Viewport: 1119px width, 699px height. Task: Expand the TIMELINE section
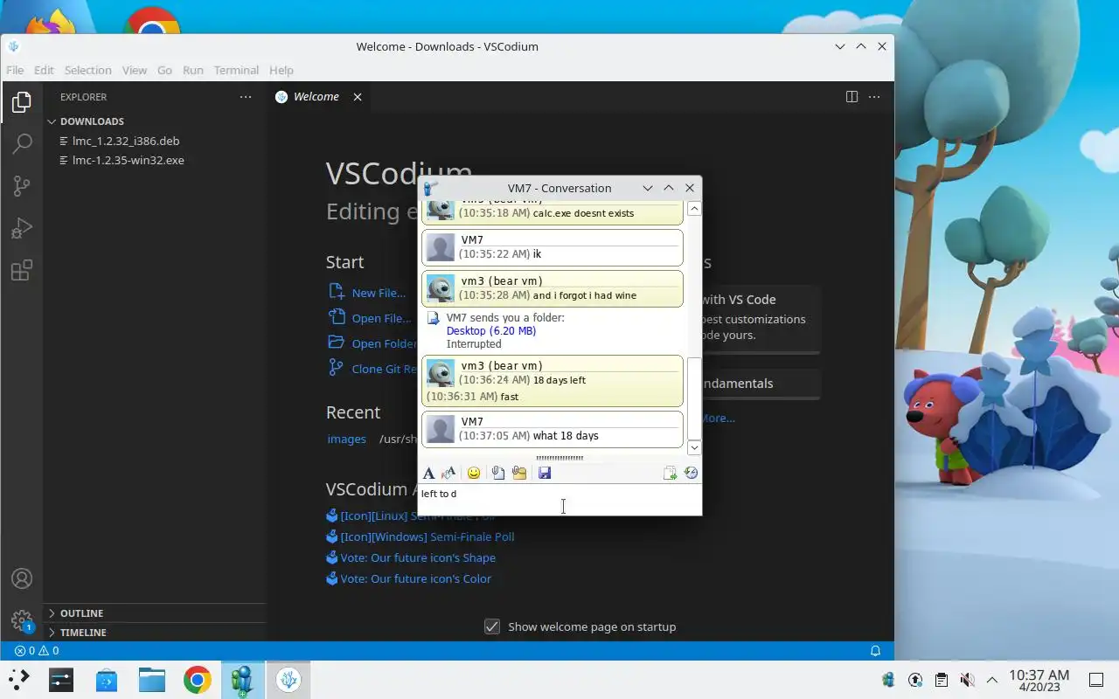(83, 633)
